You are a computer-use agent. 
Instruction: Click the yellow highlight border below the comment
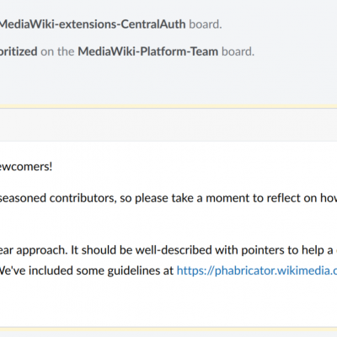point(168,329)
